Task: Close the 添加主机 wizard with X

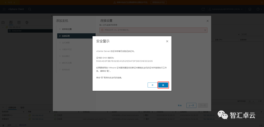Action: (208, 21)
